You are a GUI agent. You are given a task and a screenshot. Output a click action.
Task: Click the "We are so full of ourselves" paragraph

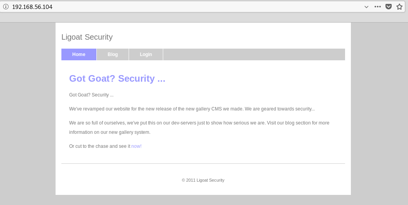(199, 123)
